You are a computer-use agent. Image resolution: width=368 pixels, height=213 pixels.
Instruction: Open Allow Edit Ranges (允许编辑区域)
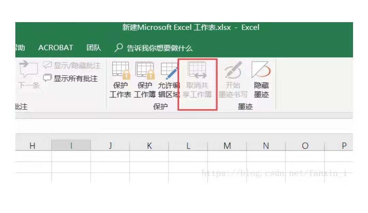tap(169, 80)
